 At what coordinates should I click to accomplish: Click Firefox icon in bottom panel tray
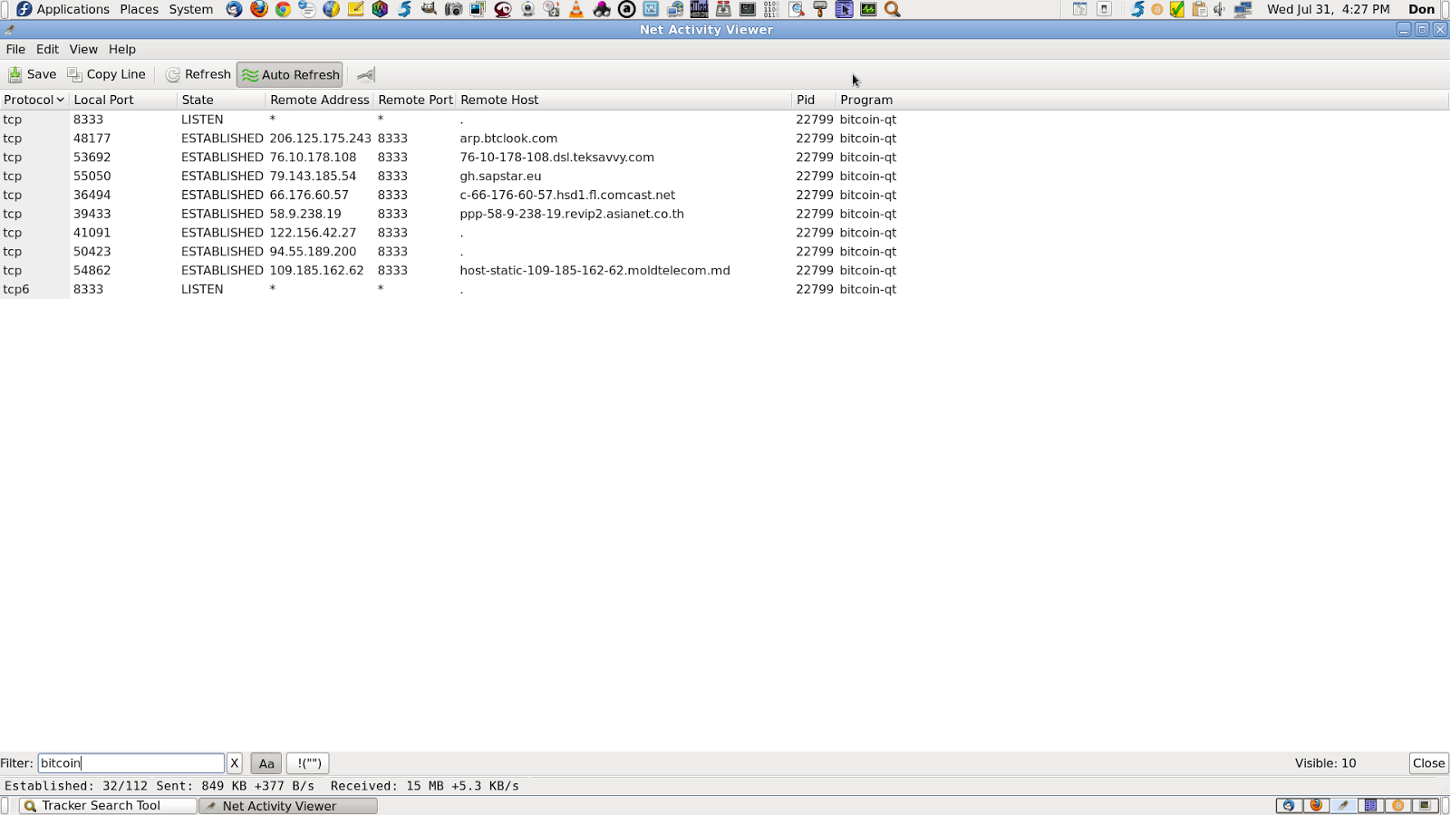1316,806
